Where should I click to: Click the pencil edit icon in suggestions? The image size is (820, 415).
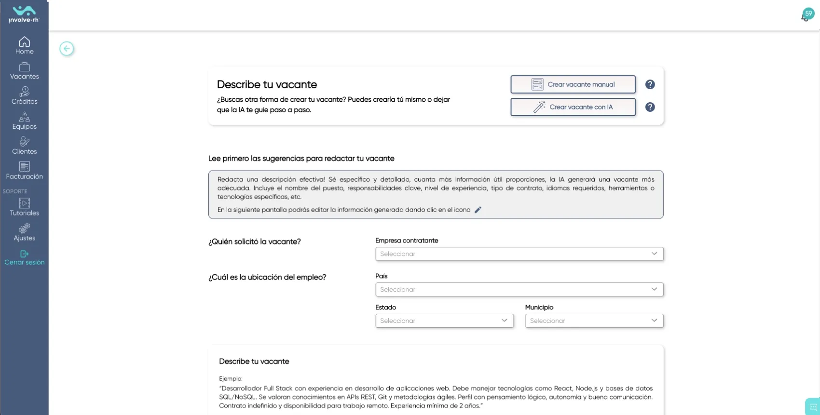(x=478, y=210)
